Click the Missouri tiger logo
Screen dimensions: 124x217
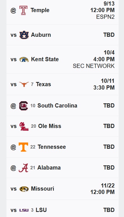24,189
